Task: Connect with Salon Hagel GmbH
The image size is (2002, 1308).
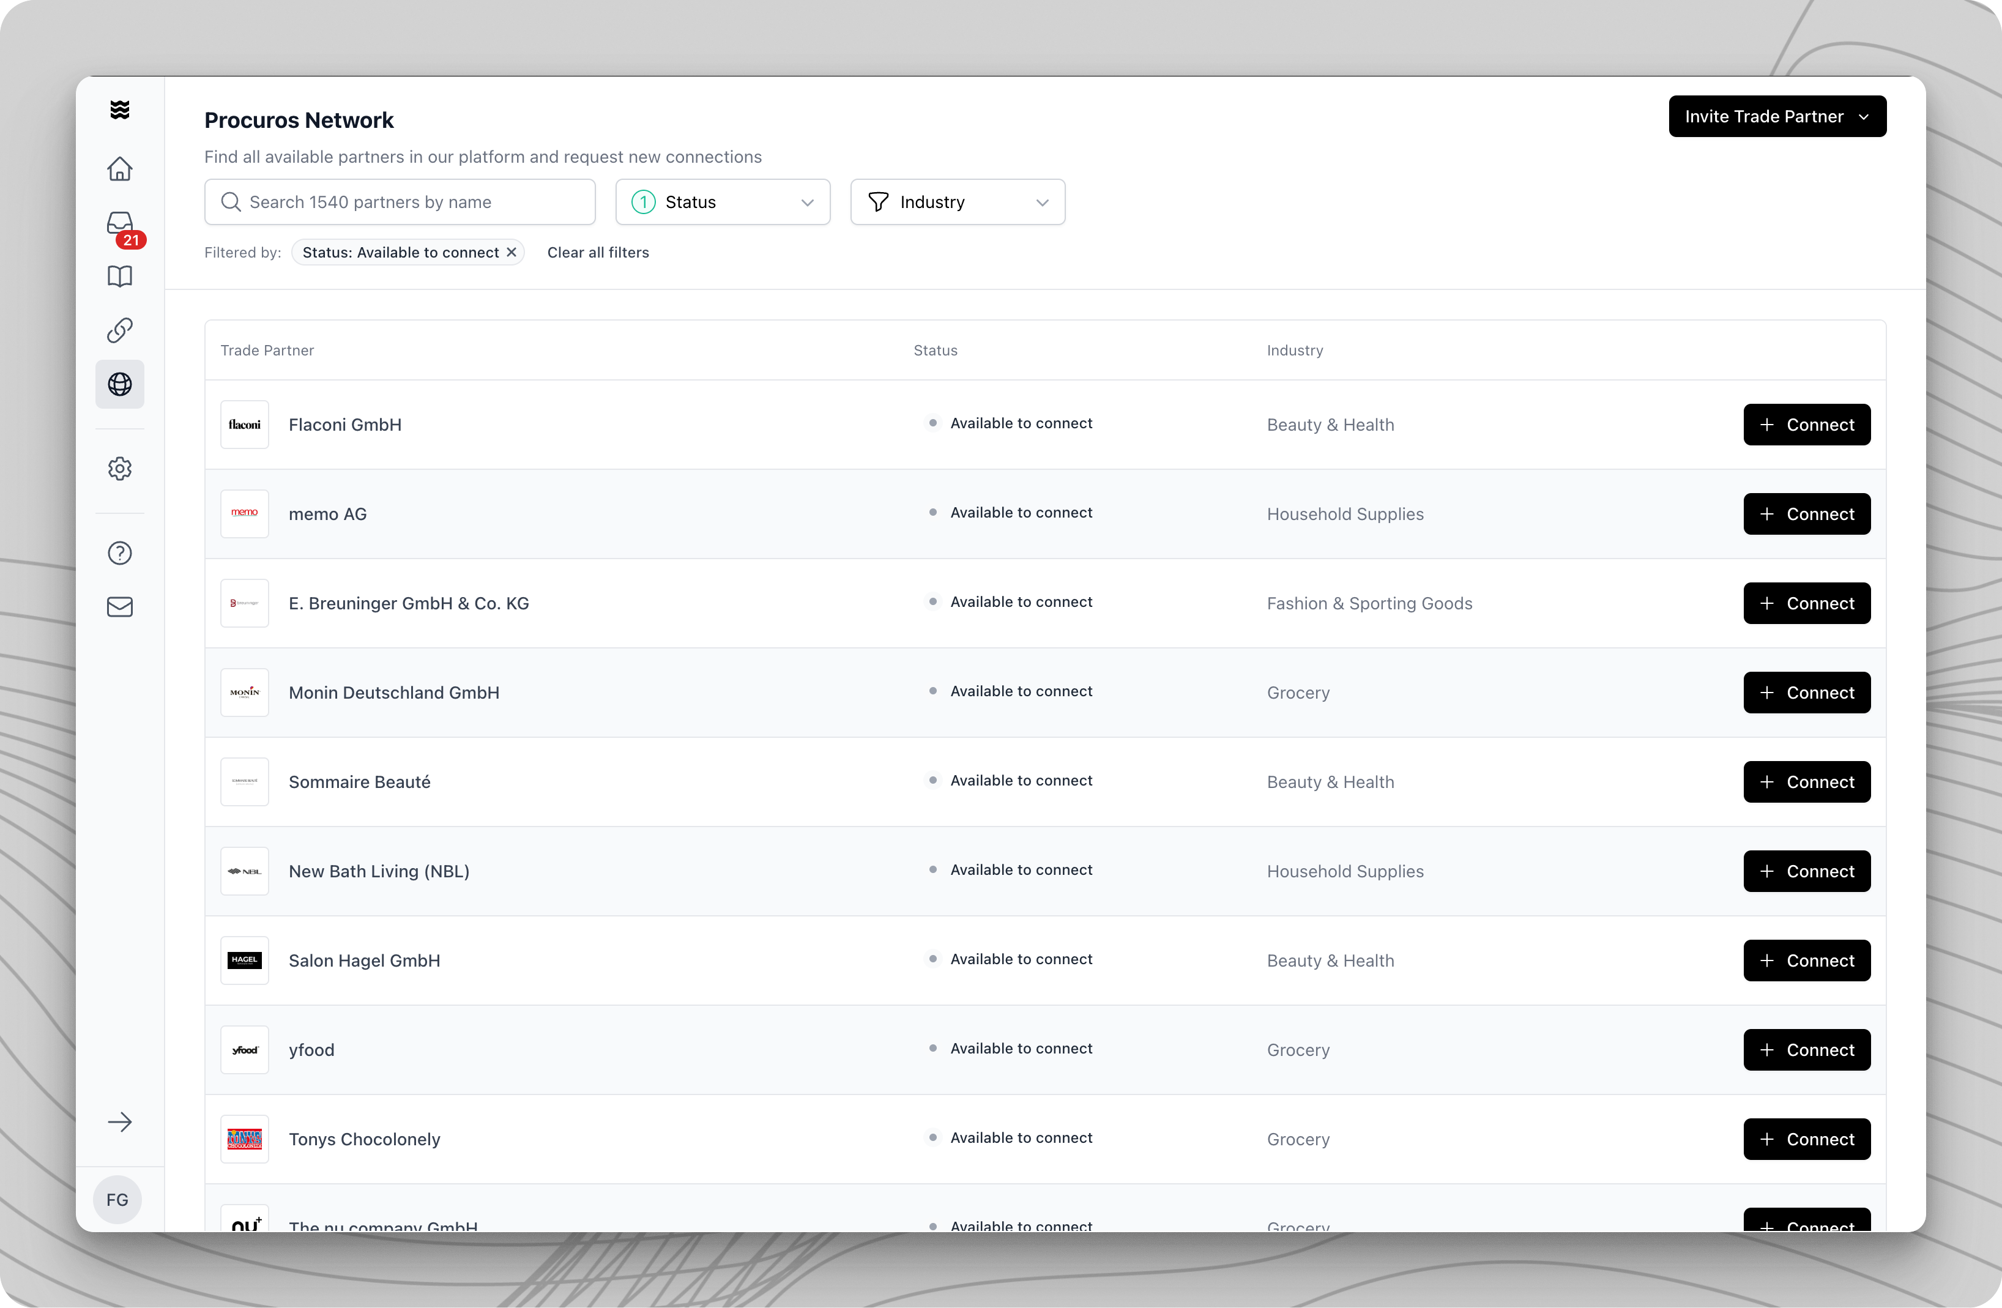Action: (x=1807, y=961)
